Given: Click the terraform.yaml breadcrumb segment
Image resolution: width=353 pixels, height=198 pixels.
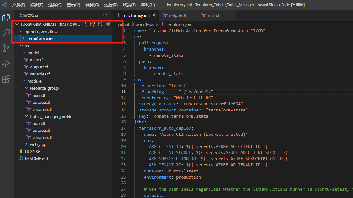Looking at the screenshot, I should tap(180, 25).
